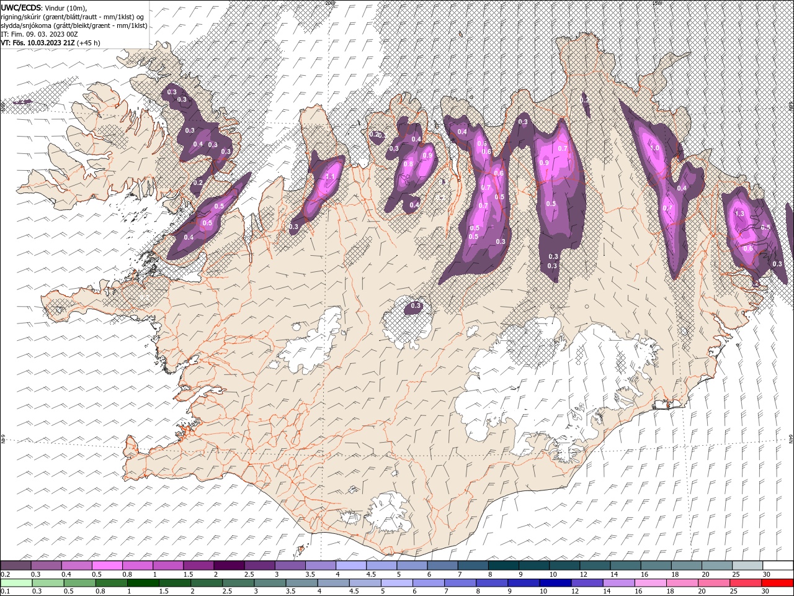The image size is (794, 596).
Task: Click the initial time 'IT: Fim. 09. 03. 2023 00Z'
Action: coord(38,34)
